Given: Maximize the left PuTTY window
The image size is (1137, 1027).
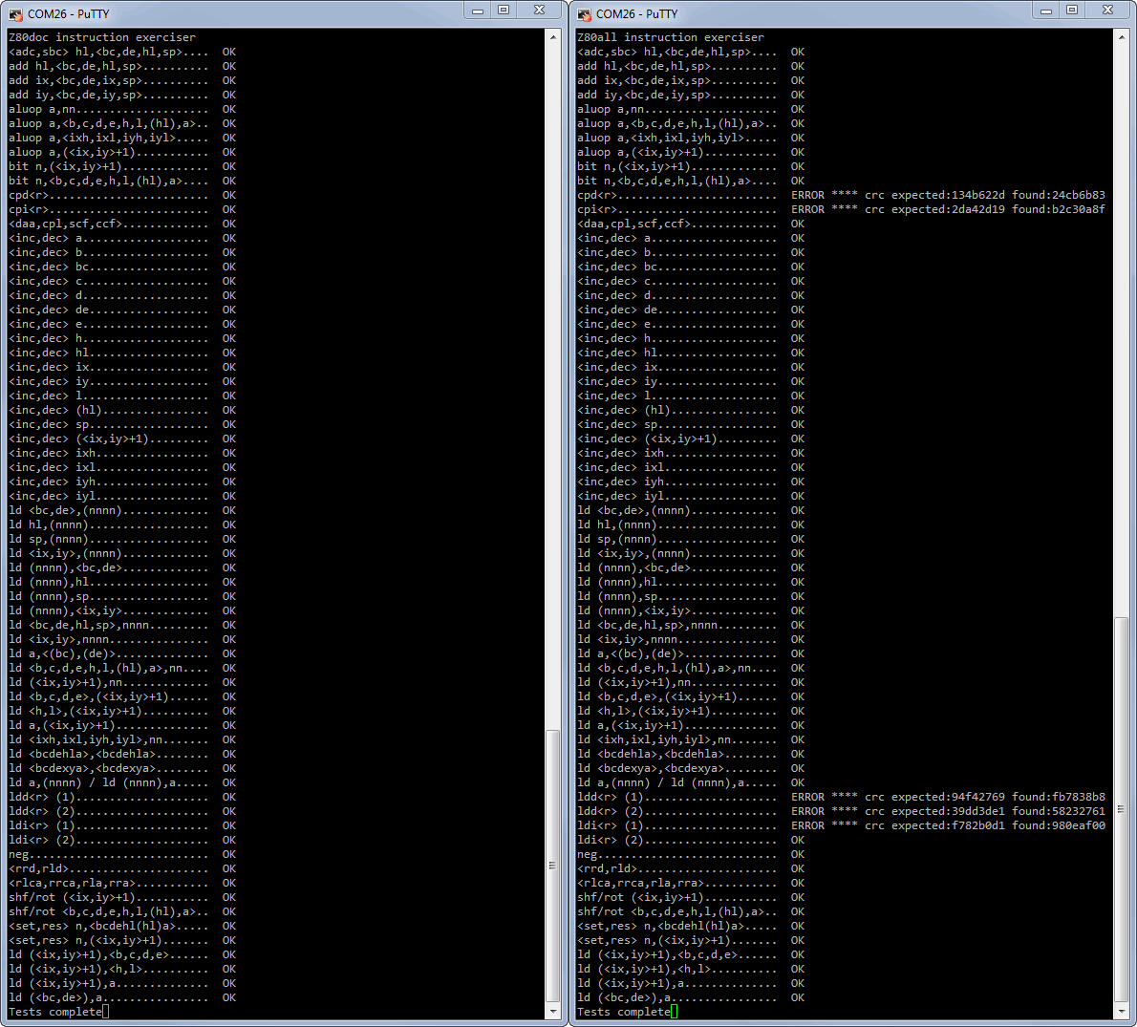Looking at the screenshot, I should point(504,10).
